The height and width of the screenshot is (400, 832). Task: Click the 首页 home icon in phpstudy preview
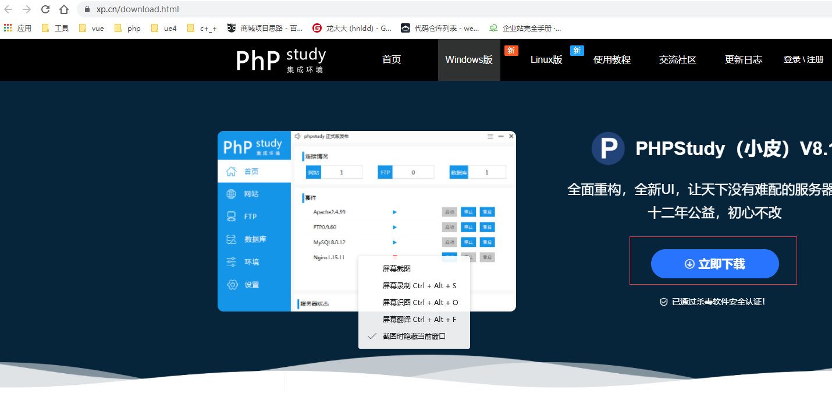tap(232, 171)
